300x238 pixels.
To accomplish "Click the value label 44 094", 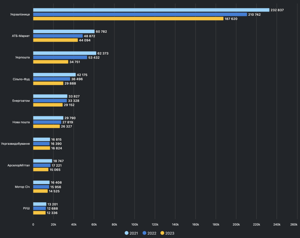I will coord(85,40).
